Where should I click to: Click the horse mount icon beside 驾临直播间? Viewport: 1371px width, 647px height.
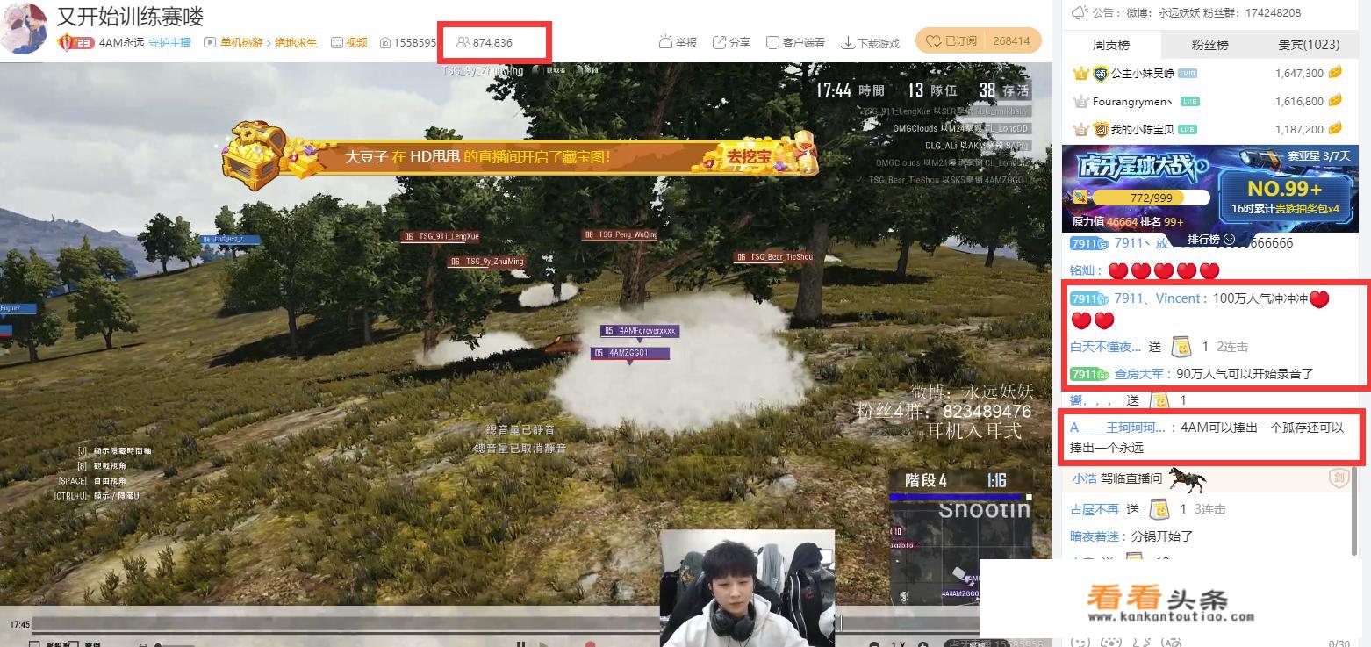pyautogui.click(x=1188, y=478)
